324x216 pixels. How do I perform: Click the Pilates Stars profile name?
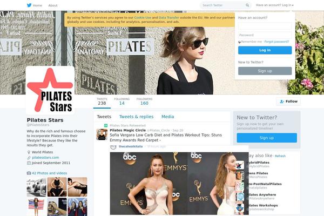coord(45,120)
